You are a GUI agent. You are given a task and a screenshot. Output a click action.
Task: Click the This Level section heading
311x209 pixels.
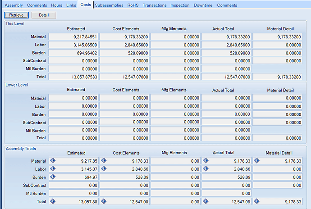click(x=15, y=23)
